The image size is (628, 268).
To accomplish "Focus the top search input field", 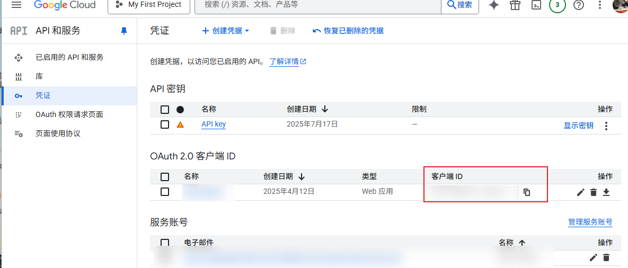I will point(318,5).
